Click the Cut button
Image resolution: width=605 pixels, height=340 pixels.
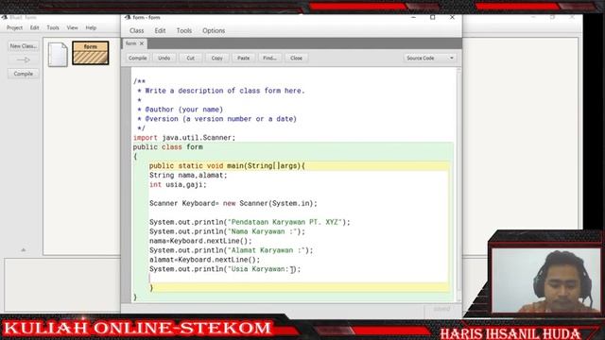click(x=191, y=58)
